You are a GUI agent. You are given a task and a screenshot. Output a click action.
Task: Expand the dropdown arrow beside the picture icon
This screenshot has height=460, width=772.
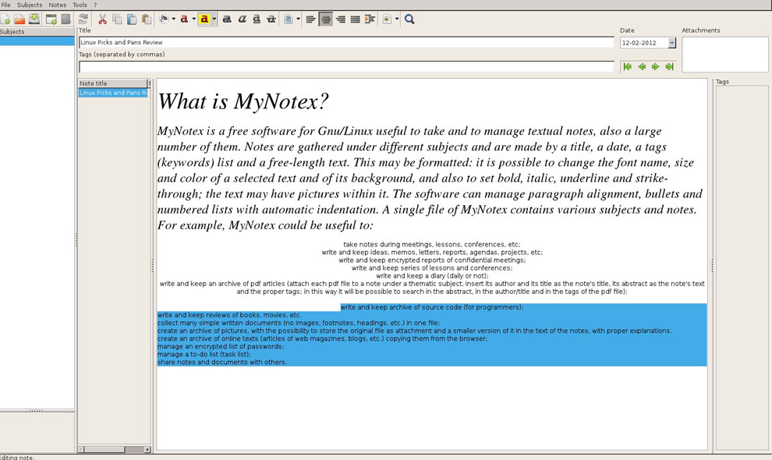point(397,19)
